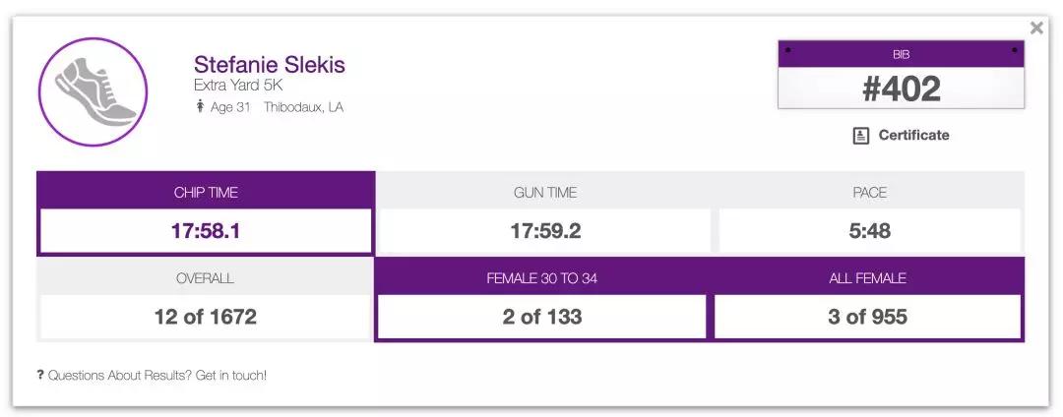The height and width of the screenshot is (417, 1063).
Task: Open the Certificate link
Action: tap(913, 136)
